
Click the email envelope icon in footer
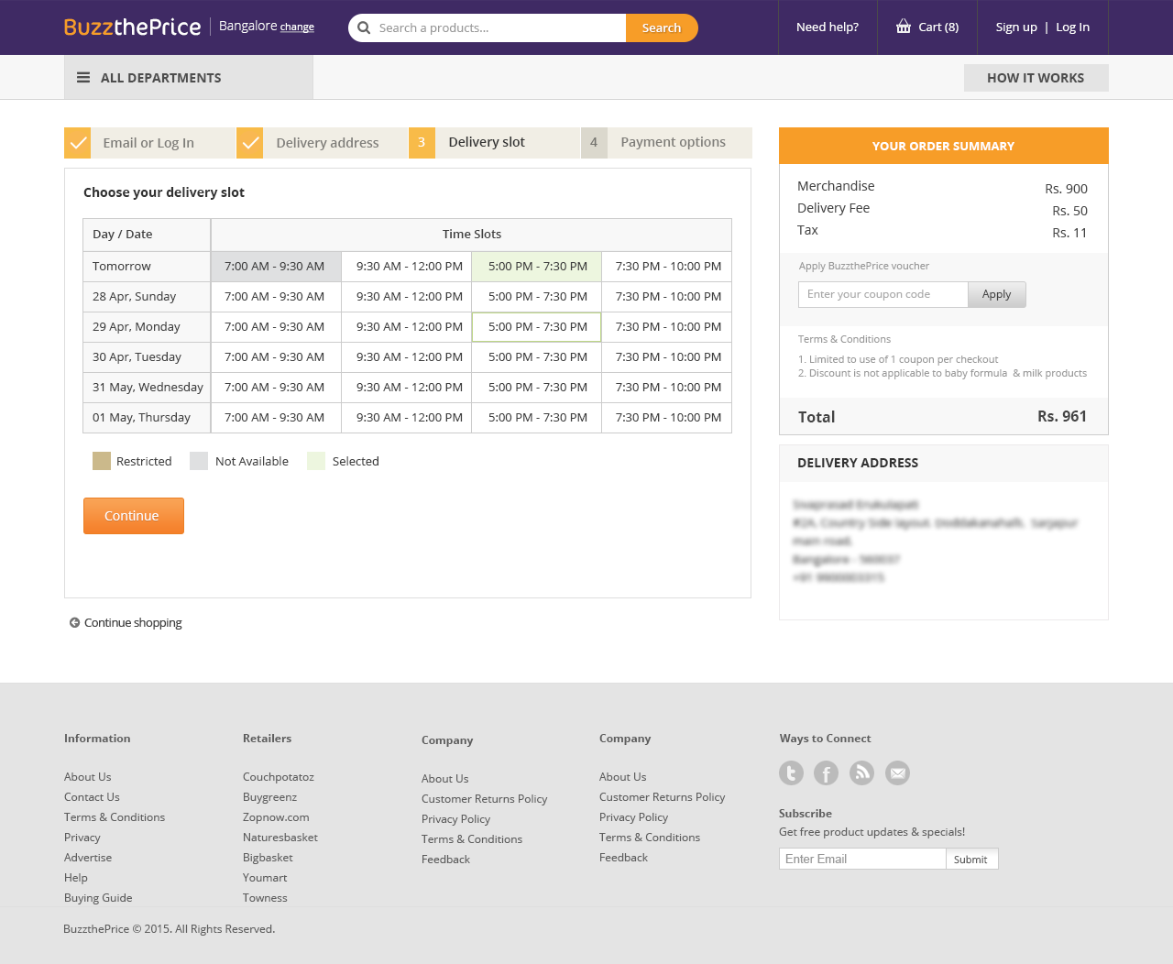(x=897, y=773)
